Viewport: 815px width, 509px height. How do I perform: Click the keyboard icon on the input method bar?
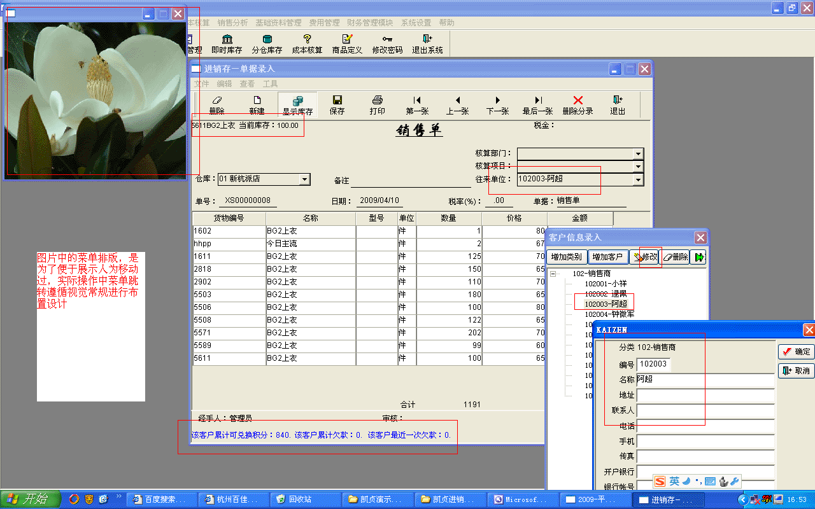[710, 482]
